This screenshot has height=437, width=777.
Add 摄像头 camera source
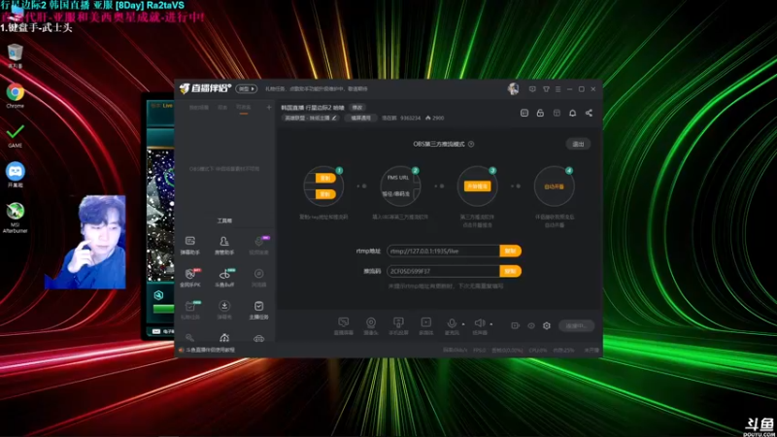(x=371, y=326)
